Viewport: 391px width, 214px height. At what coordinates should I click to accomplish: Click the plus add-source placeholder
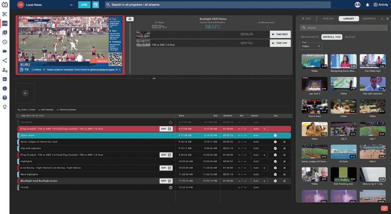point(25,93)
